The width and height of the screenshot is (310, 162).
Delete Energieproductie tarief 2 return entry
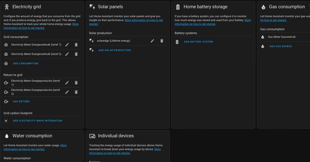(76, 92)
